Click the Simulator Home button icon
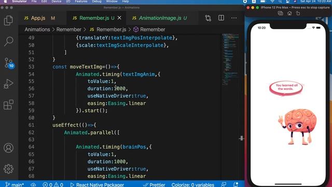 pos(289,14)
